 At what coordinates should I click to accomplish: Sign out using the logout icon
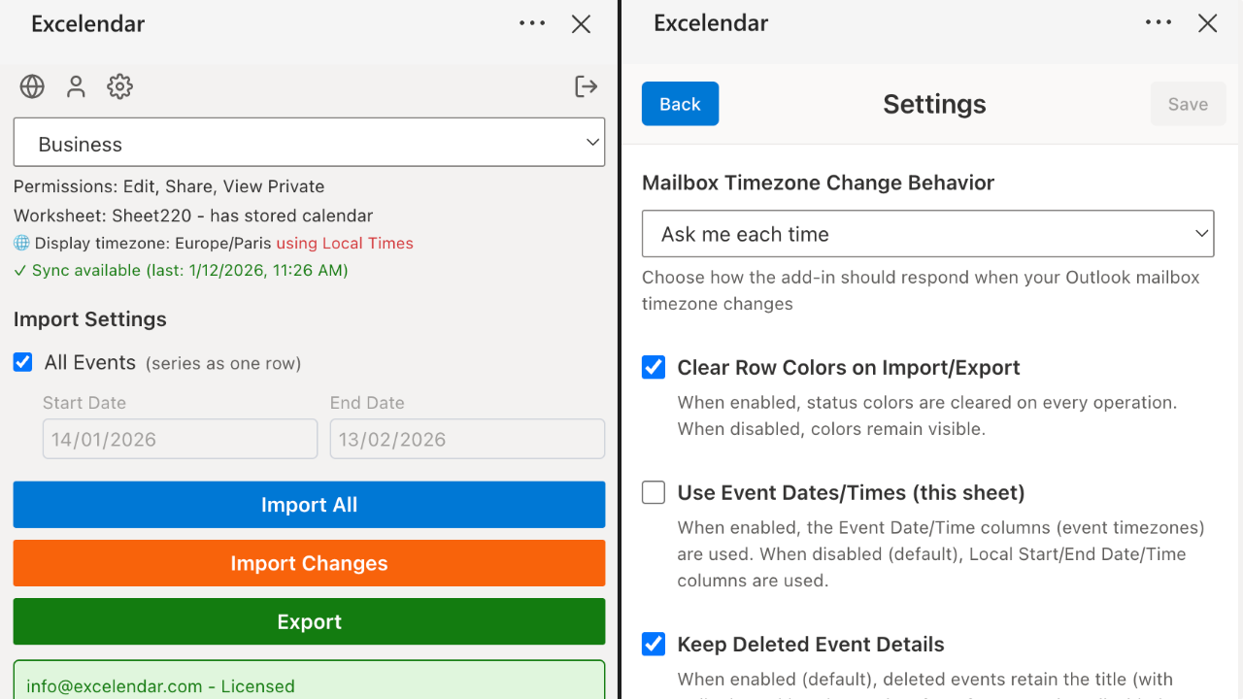click(587, 86)
